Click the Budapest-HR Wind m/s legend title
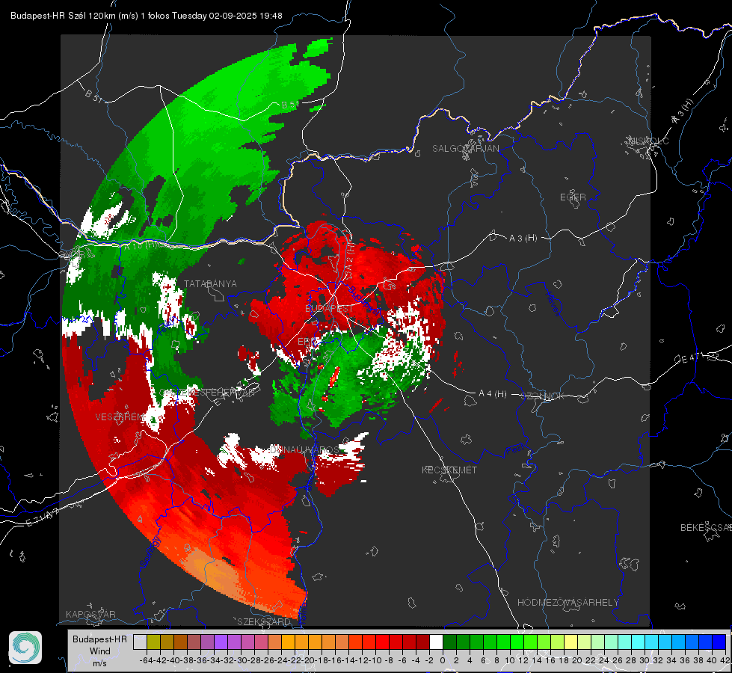The height and width of the screenshot is (673, 732). click(100, 651)
